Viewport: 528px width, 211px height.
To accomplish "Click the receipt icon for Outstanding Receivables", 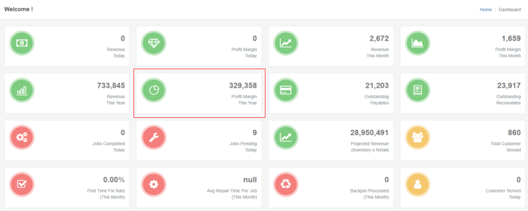I will [x=418, y=90].
